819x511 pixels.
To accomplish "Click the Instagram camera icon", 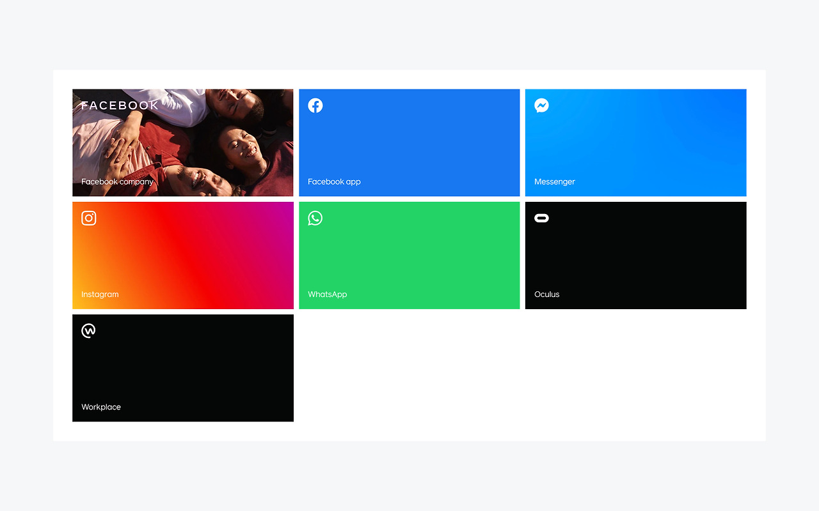I will pyautogui.click(x=89, y=218).
